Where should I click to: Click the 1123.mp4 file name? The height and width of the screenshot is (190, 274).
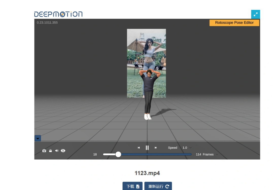(147, 173)
